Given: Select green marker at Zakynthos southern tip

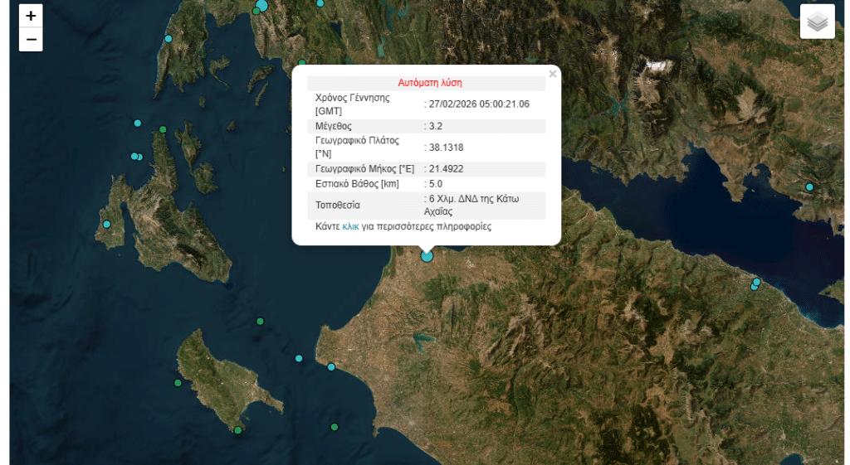Looking at the screenshot, I should pos(238,430).
